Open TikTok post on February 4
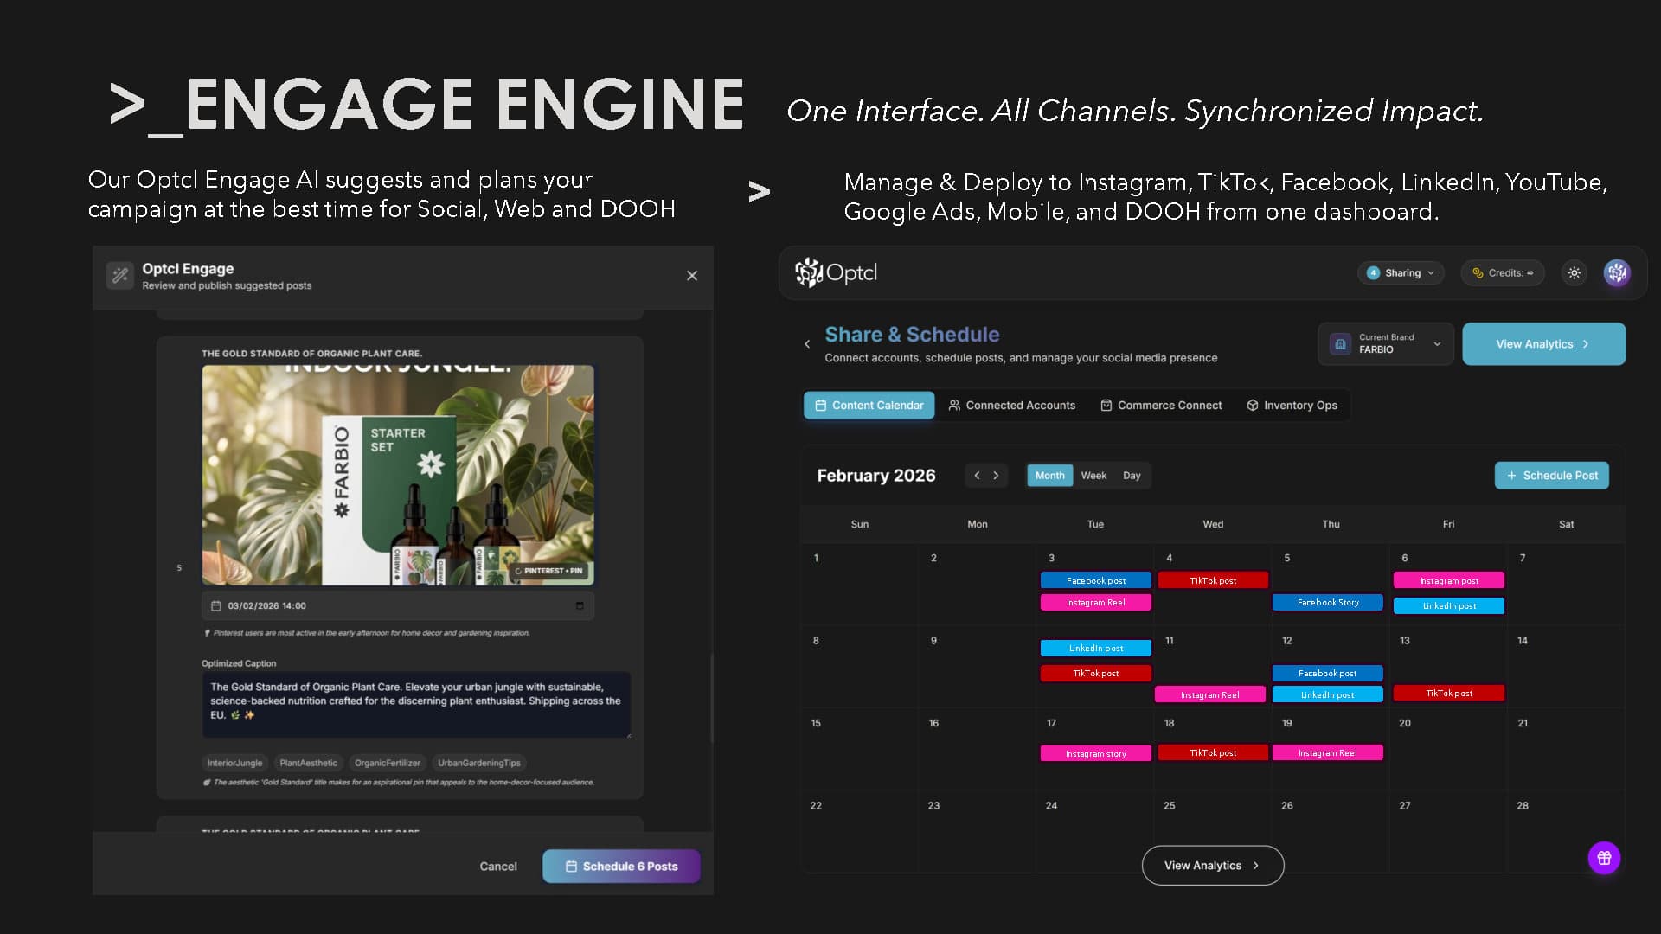1661x934 pixels. coord(1214,581)
